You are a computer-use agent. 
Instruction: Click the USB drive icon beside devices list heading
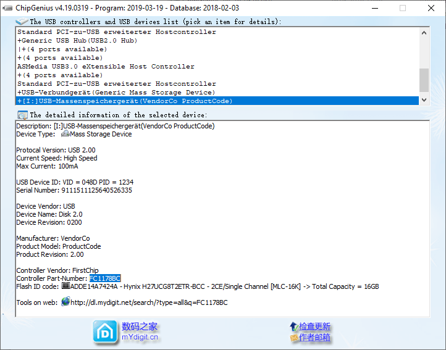[22, 22]
